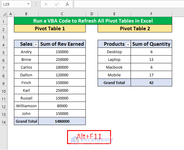Select the 120000 value for Dalton
This screenshot has width=184, height=150.
click(62, 75)
